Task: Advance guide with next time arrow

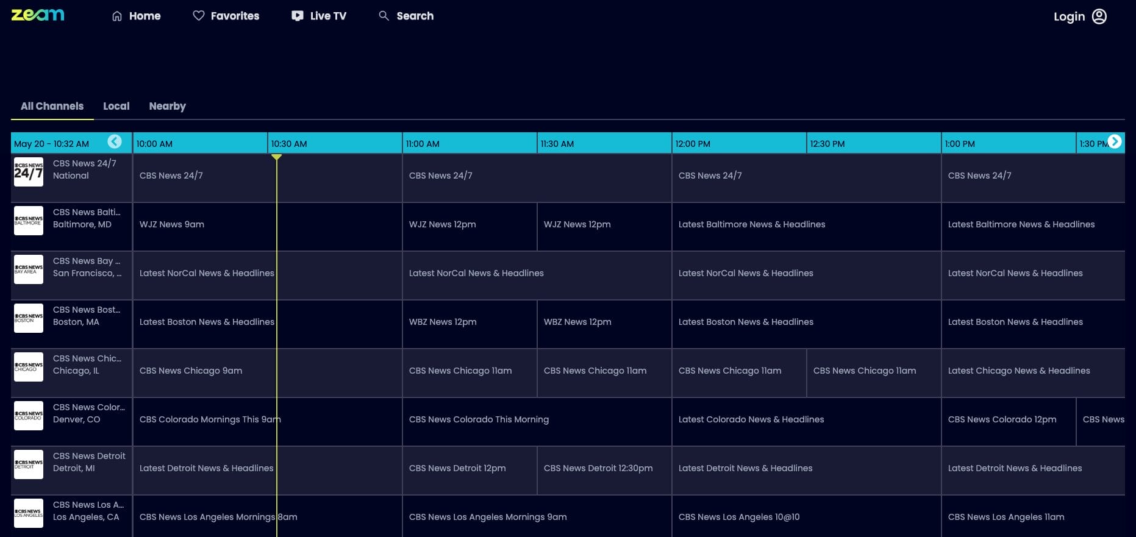Action: [x=1115, y=141]
